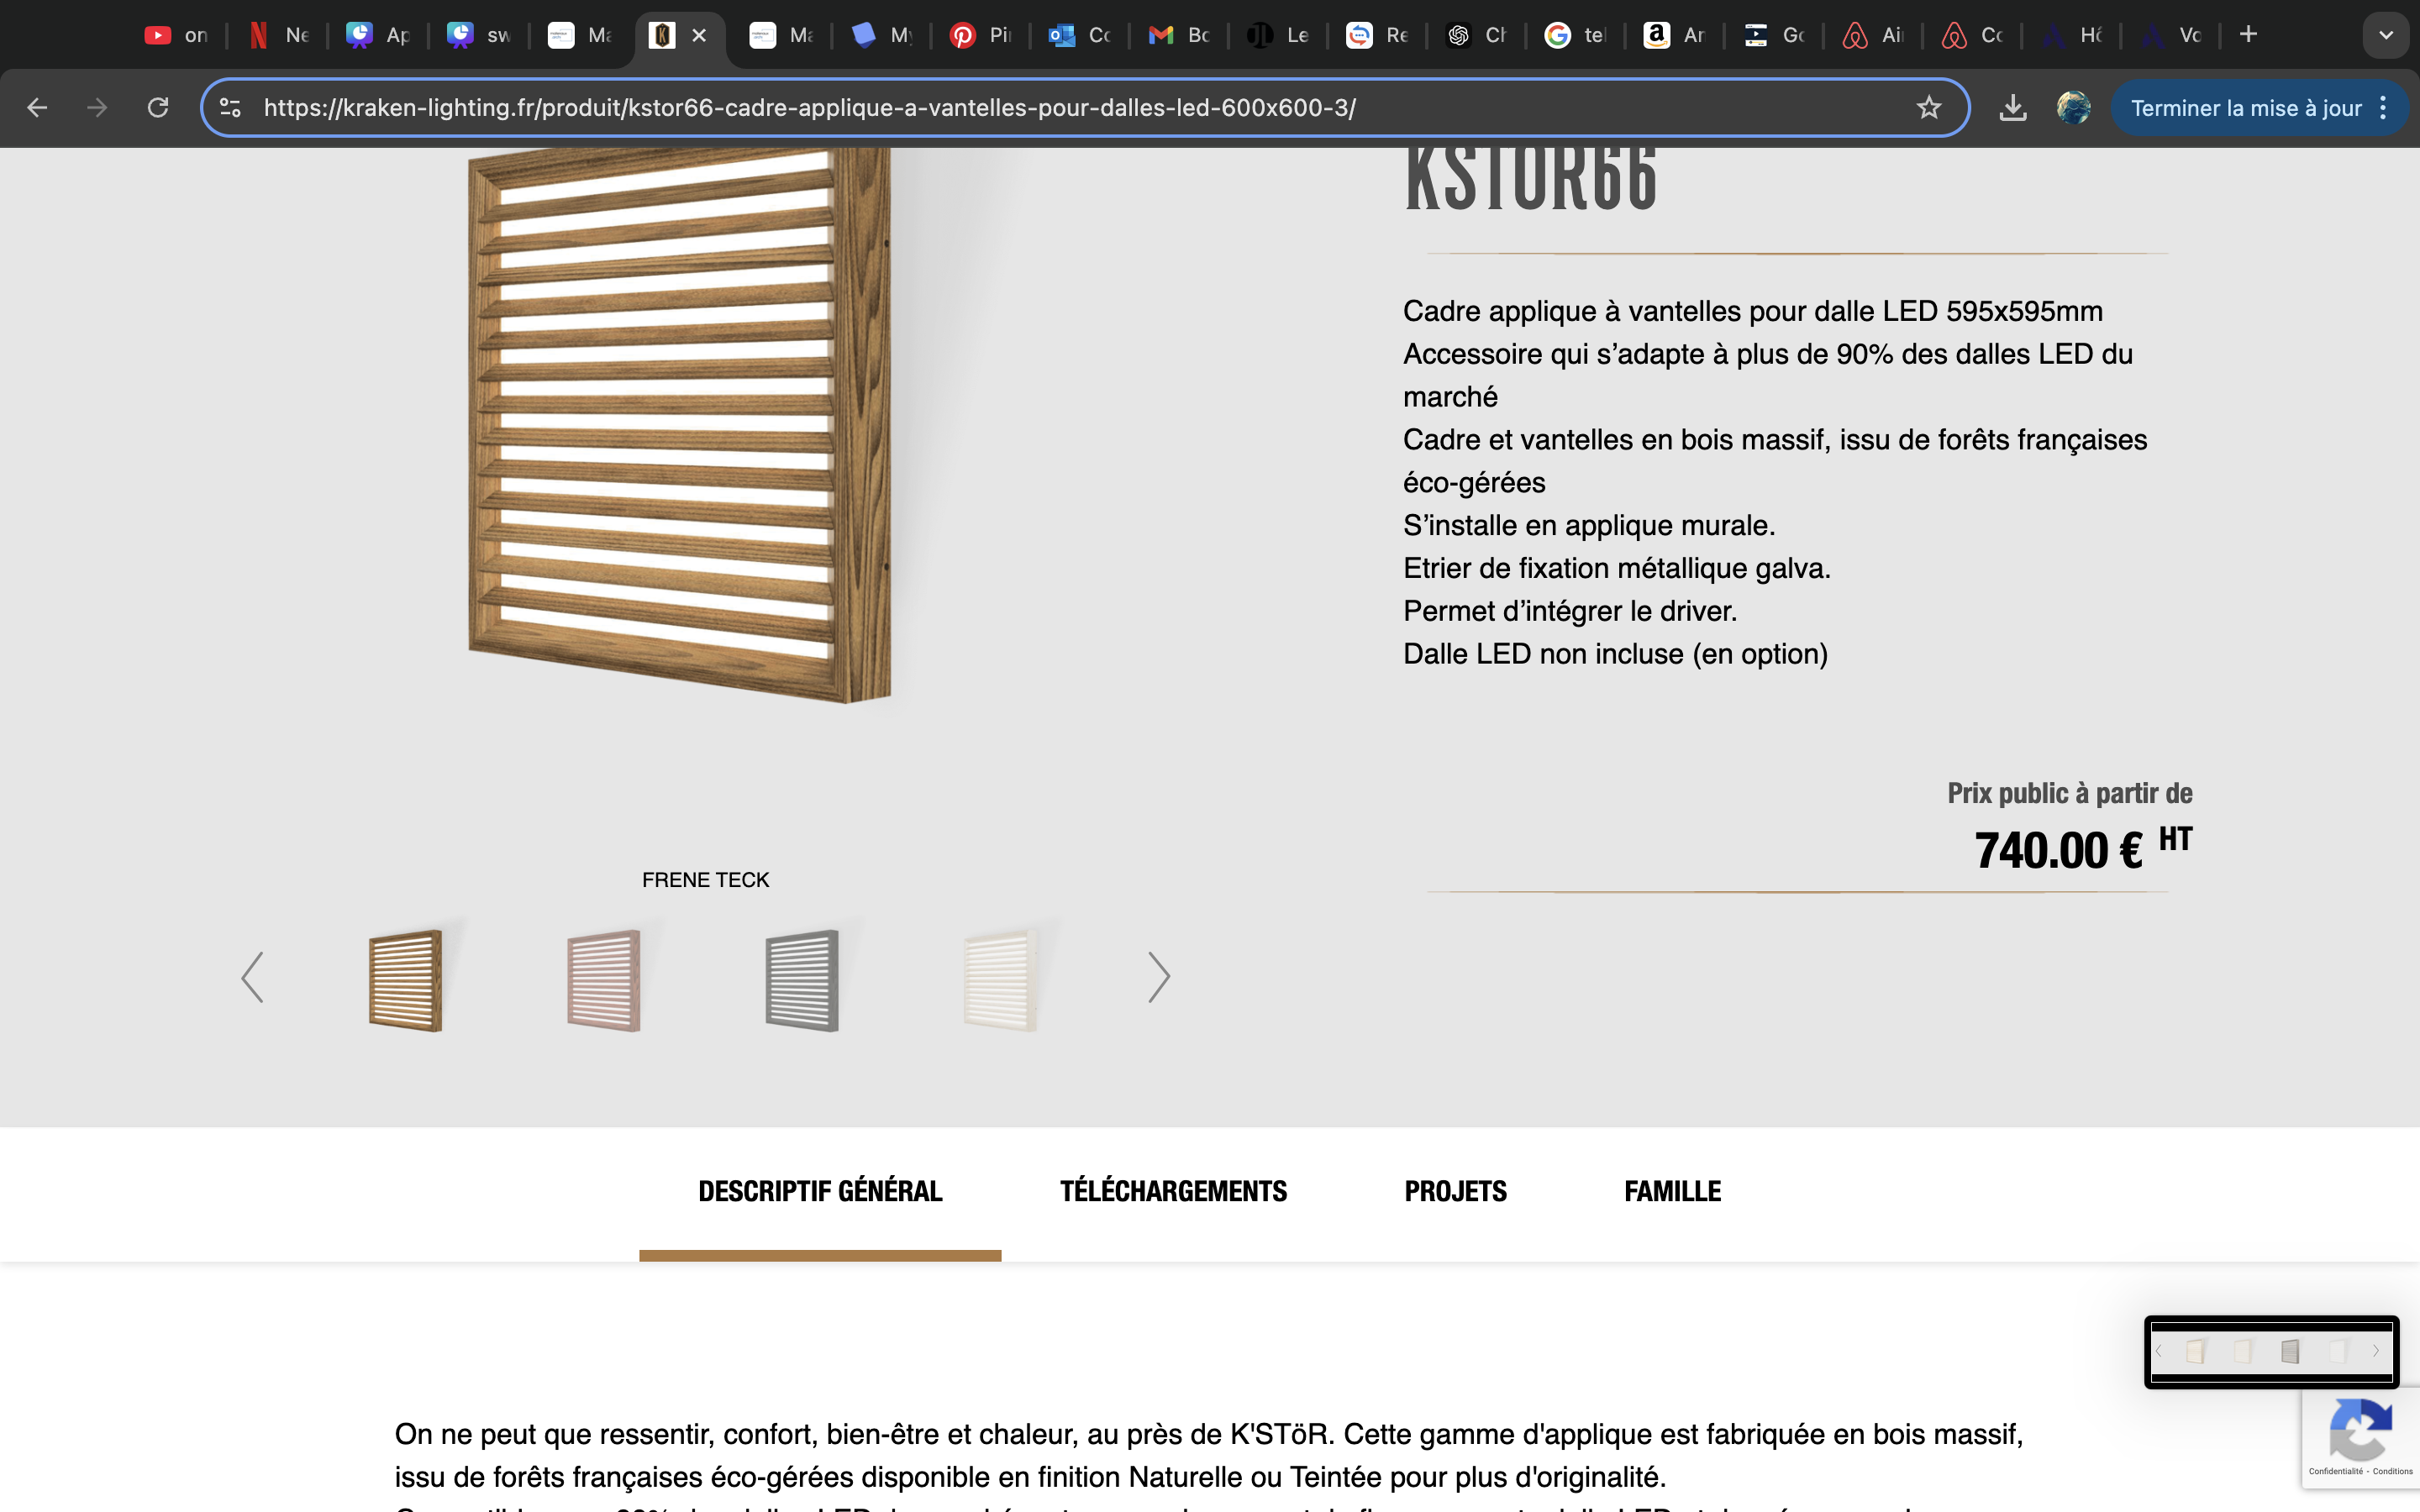Show previous finish with carousel left chevron

(252, 977)
